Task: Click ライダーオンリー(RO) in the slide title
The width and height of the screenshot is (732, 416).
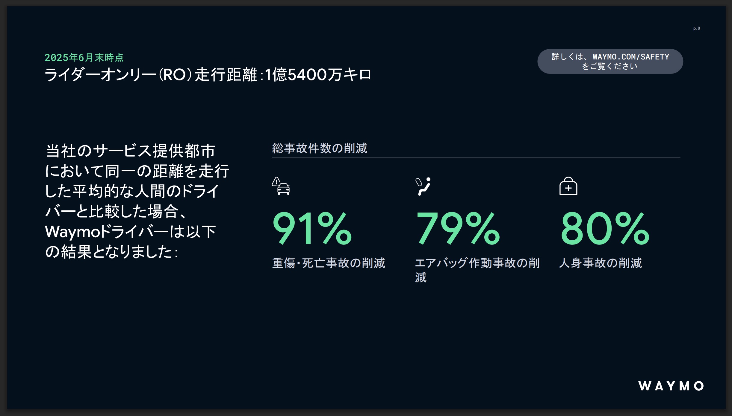Action: click(117, 75)
